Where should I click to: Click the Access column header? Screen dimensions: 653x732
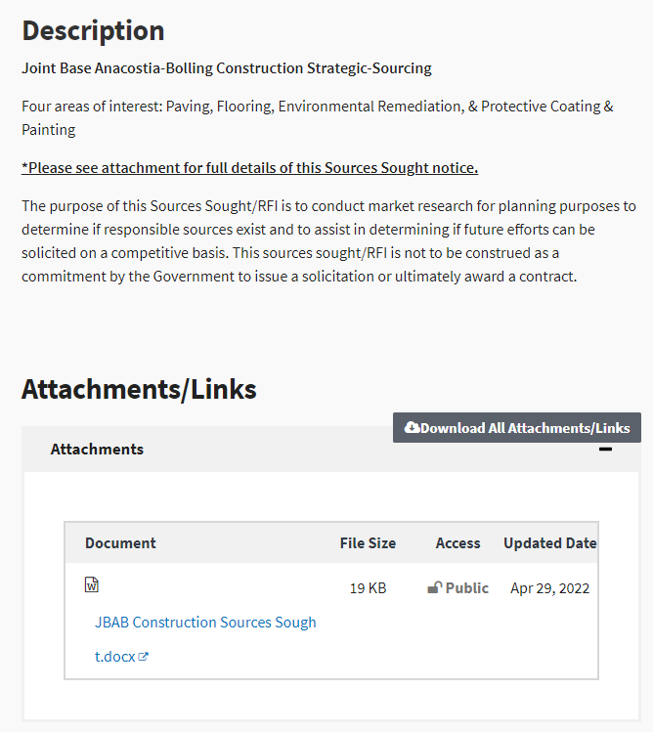click(457, 543)
